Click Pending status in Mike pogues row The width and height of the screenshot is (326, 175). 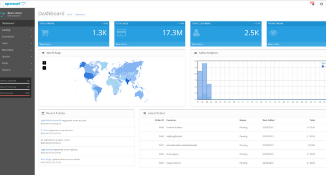pyautogui.click(x=243, y=154)
